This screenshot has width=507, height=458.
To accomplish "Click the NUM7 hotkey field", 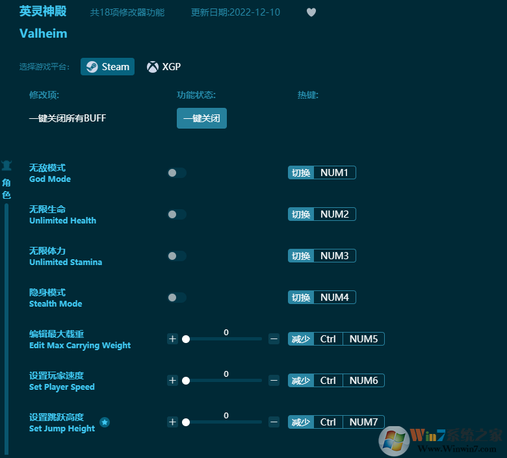I will click(363, 422).
